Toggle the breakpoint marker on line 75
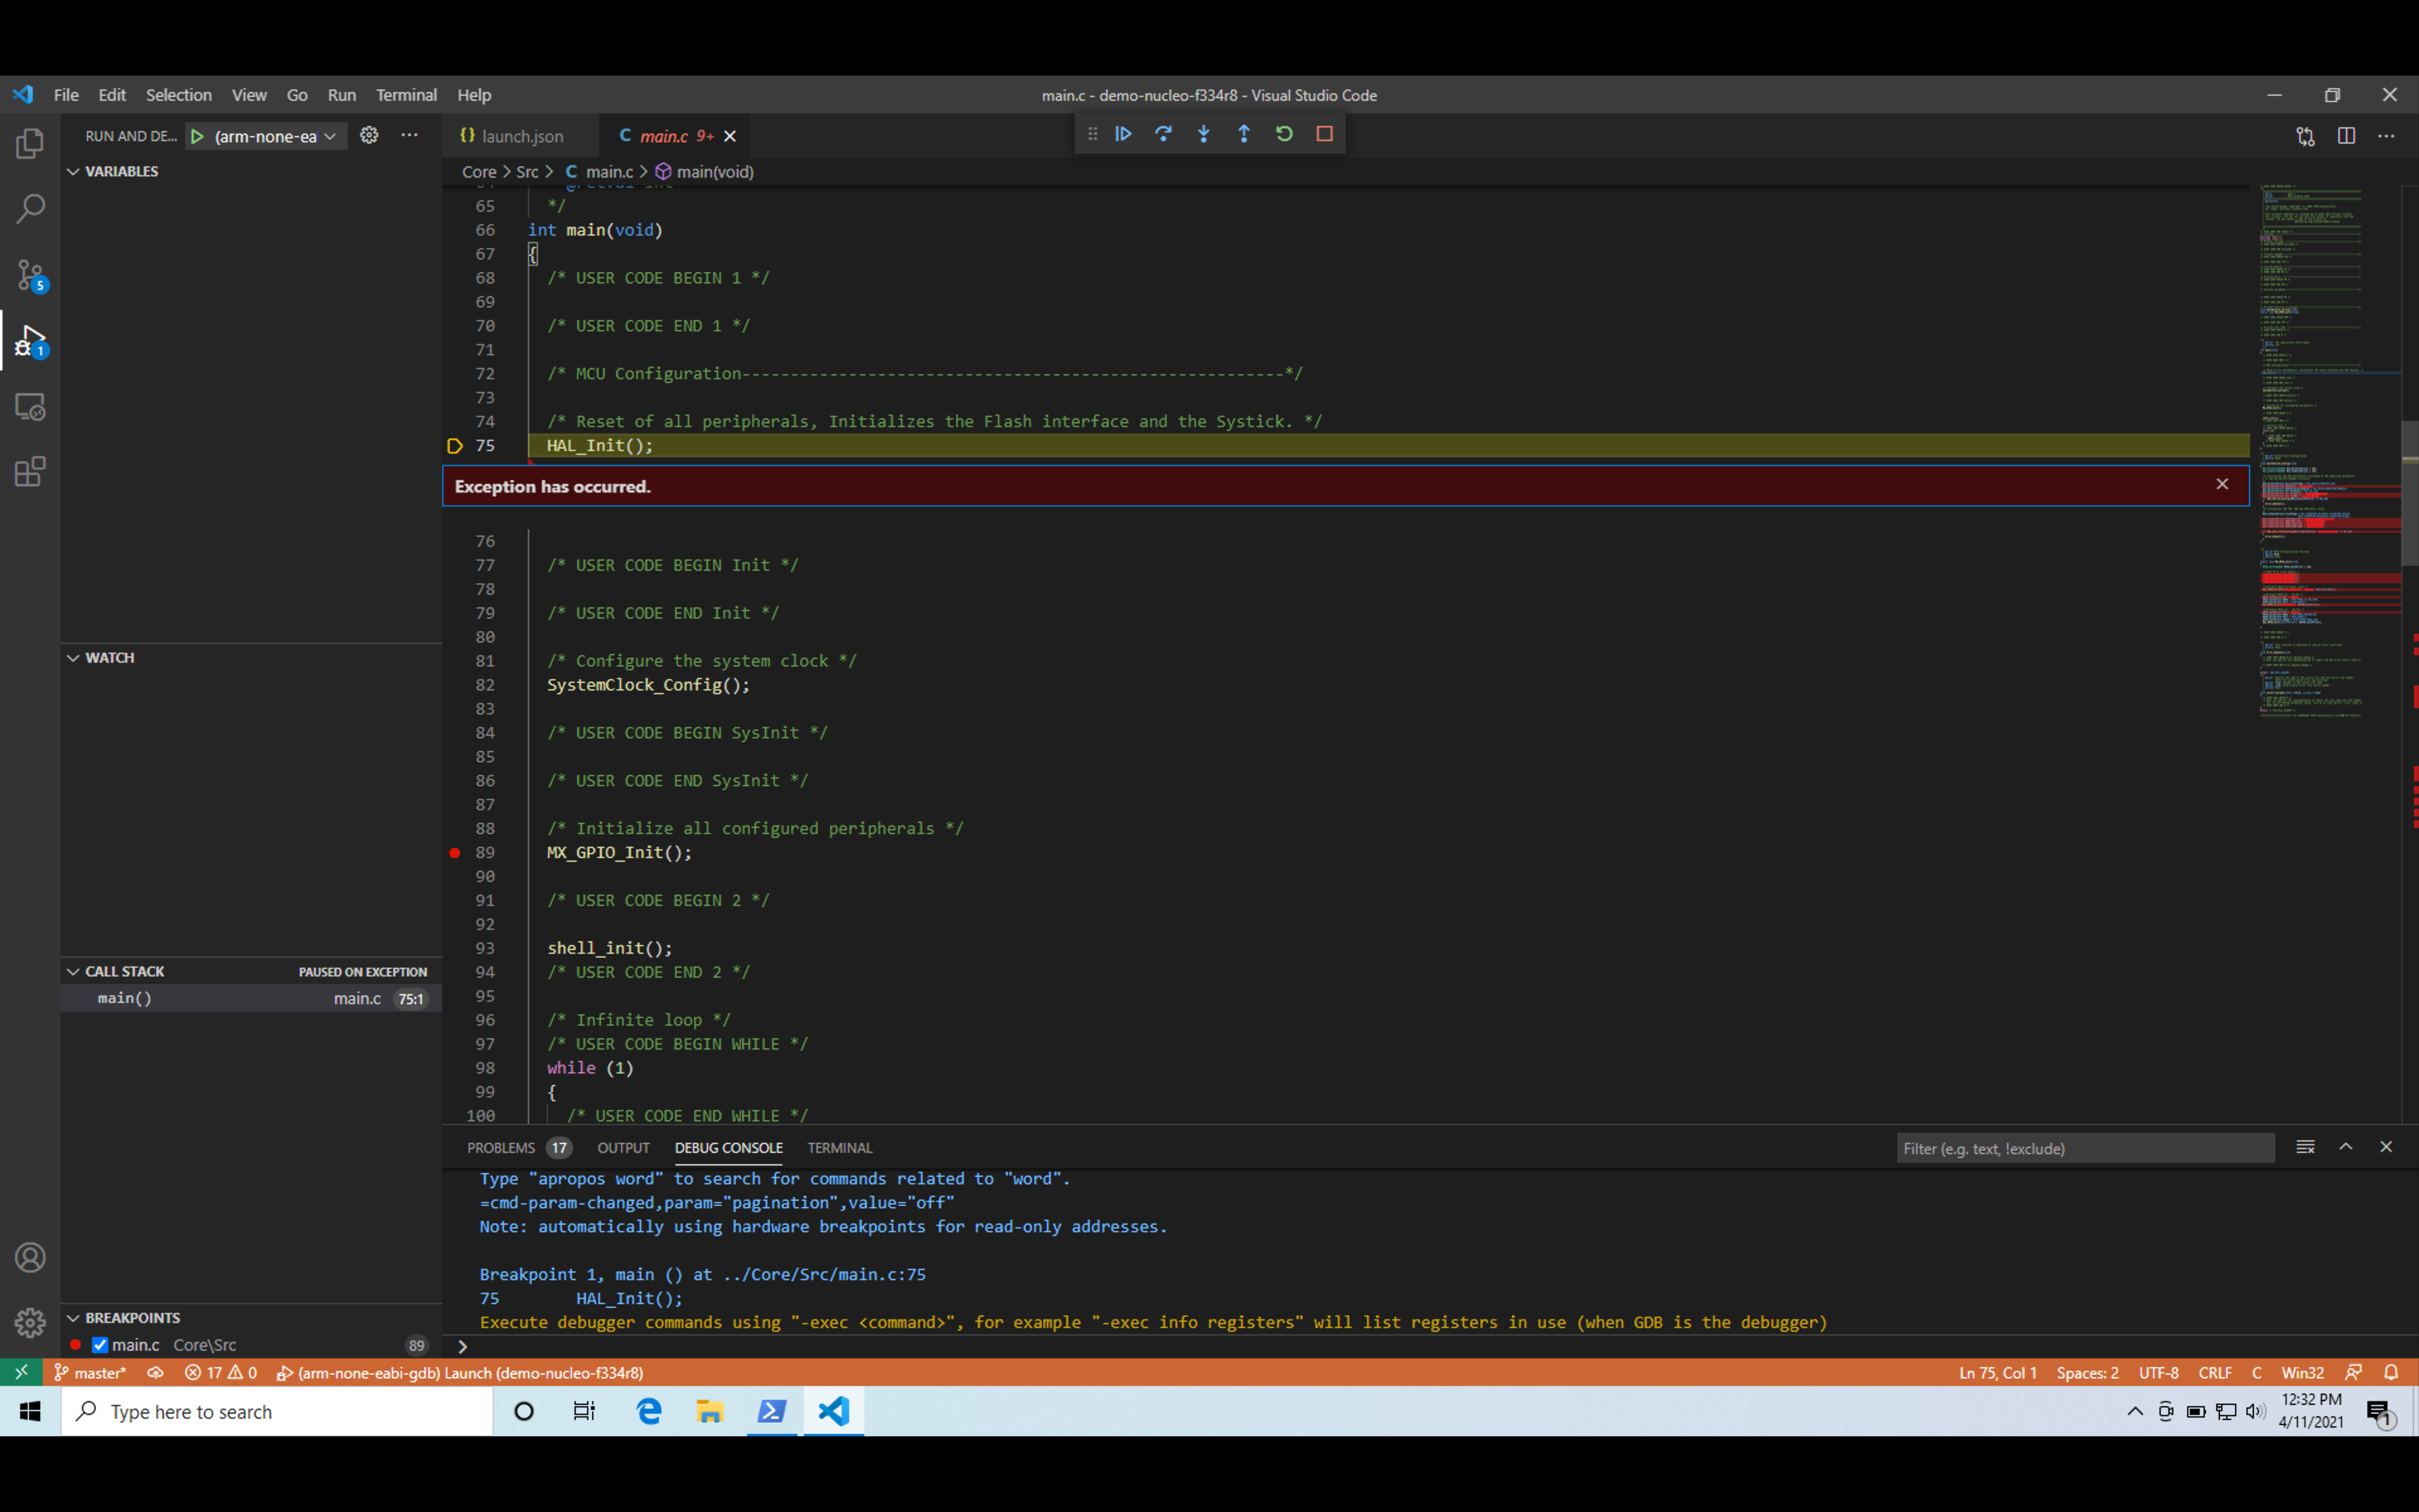The height and width of the screenshot is (1512, 2419). coord(456,446)
